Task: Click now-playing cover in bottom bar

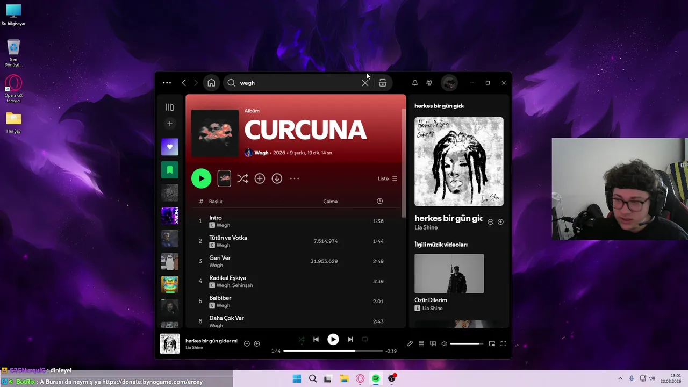Action: (x=170, y=343)
